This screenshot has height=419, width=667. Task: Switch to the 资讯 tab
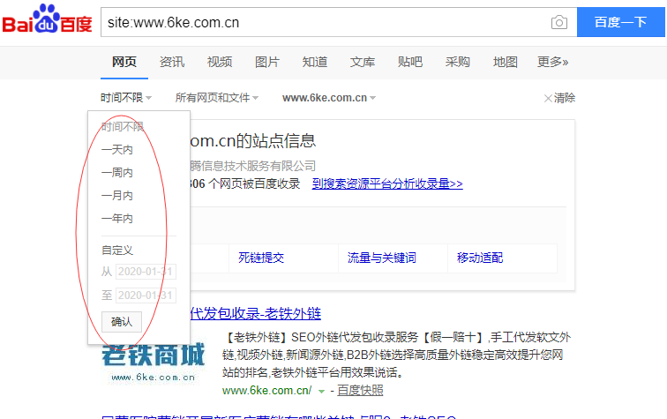pos(172,62)
